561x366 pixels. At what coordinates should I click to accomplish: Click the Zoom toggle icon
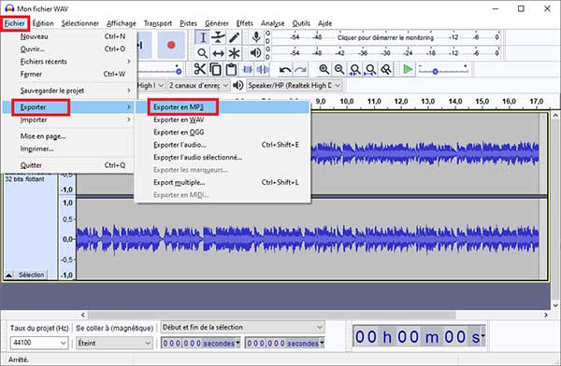click(385, 69)
